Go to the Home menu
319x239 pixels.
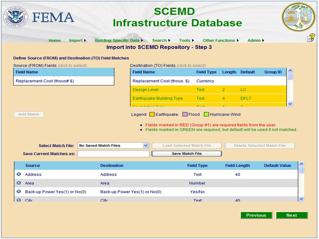54,40
